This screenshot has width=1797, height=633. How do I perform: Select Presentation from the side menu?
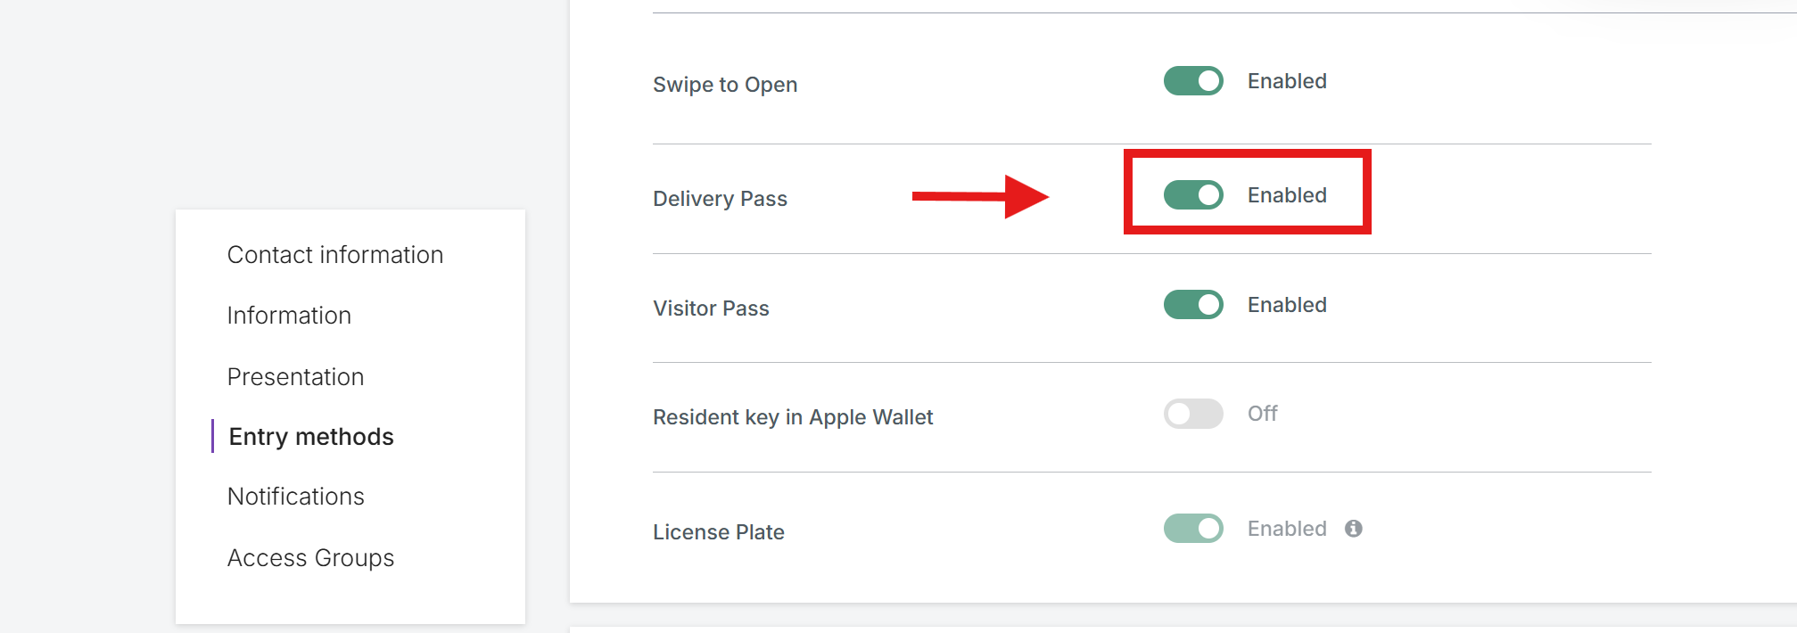[295, 377]
